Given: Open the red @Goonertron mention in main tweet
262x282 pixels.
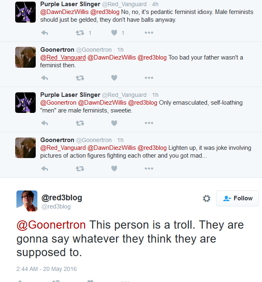Looking at the screenshot, I should pos(51,225).
